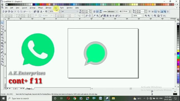Open the Outline tool flyout
The height and width of the screenshot is (101, 180).
tap(2, 59)
